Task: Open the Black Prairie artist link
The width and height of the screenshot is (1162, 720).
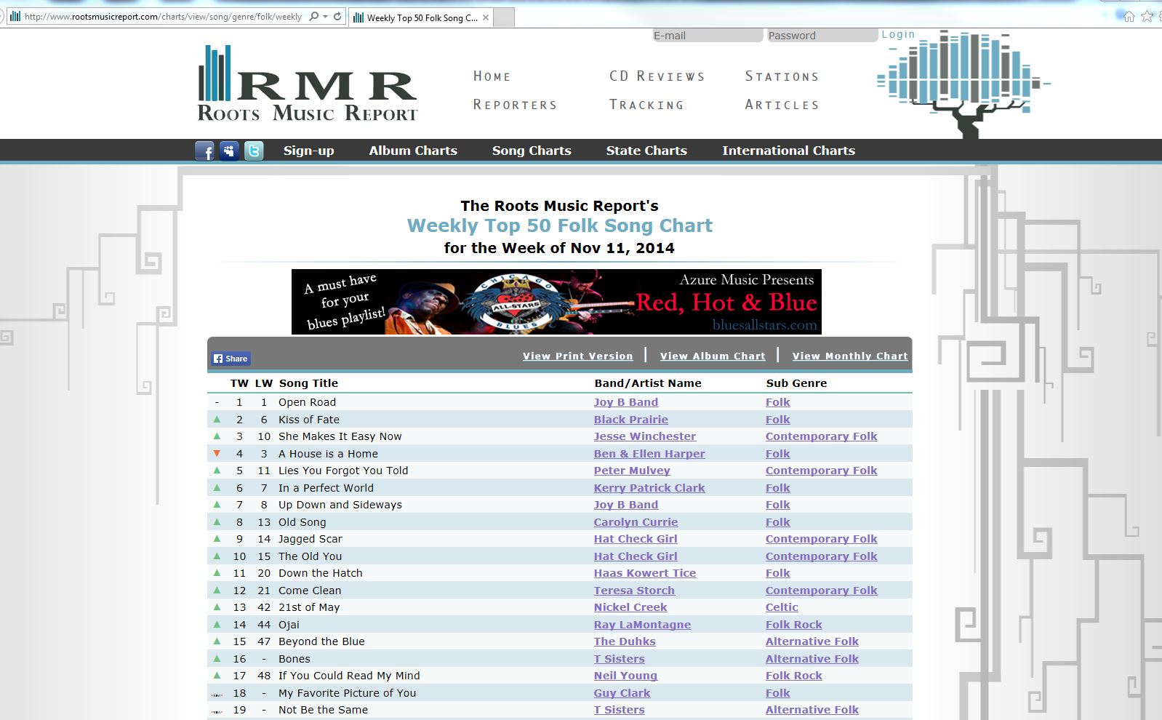Action: pyautogui.click(x=631, y=420)
